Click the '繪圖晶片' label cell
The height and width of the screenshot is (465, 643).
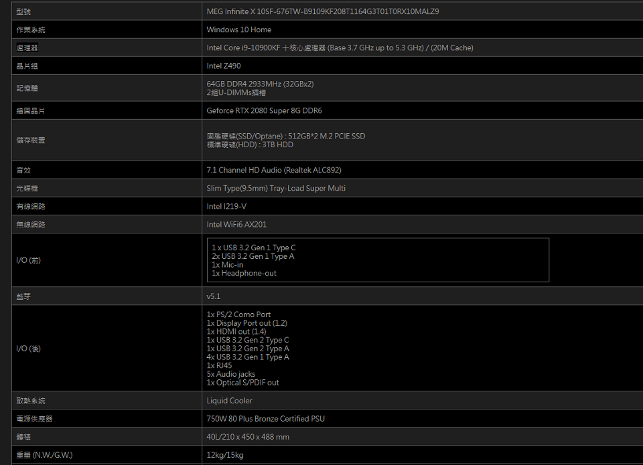tap(106, 110)
